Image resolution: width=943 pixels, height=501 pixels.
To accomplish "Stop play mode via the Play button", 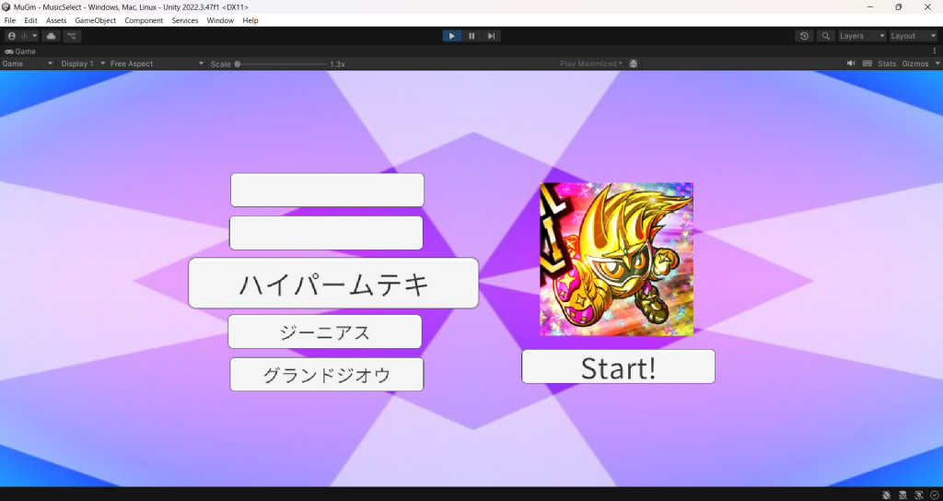I will click(x=451, y=36).
